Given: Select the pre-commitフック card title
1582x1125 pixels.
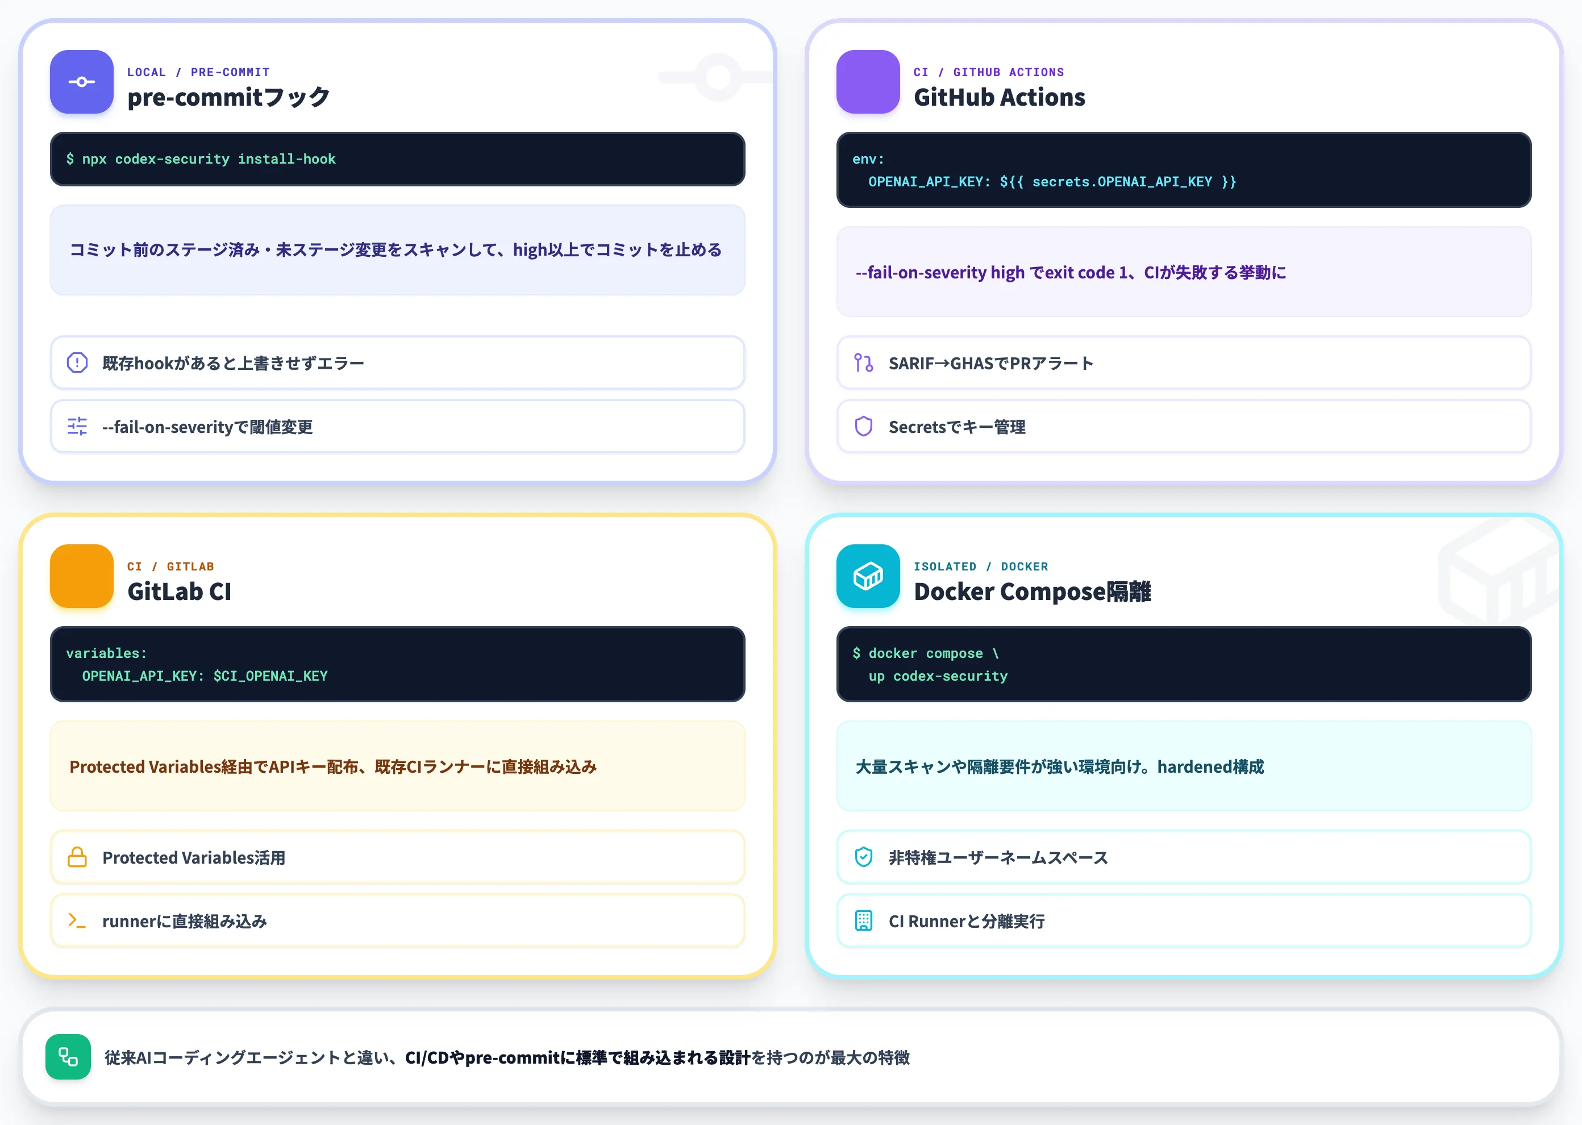Looking at the screenshot, I should [228, 97].
